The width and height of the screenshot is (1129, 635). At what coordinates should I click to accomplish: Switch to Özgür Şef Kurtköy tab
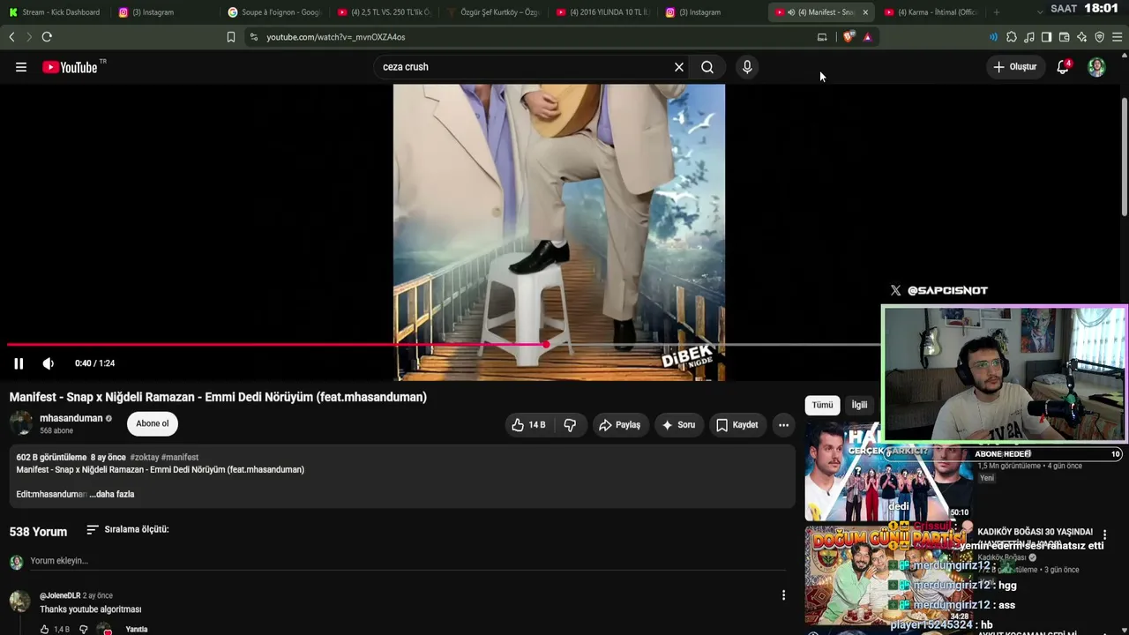494,12
